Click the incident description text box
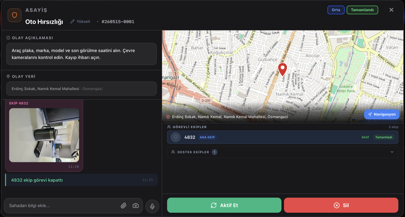This screenshot has height=217, width=405. [x=82, y=54]
